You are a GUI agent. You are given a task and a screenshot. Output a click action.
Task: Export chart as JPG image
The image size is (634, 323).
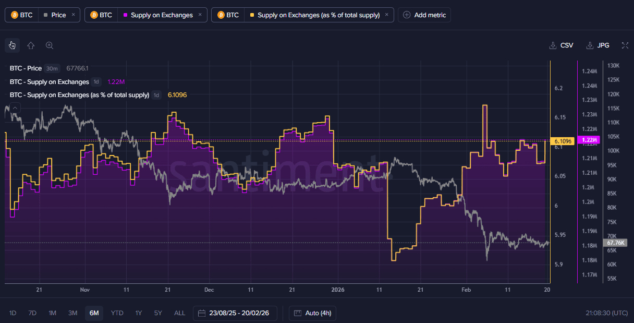point(598,45)
